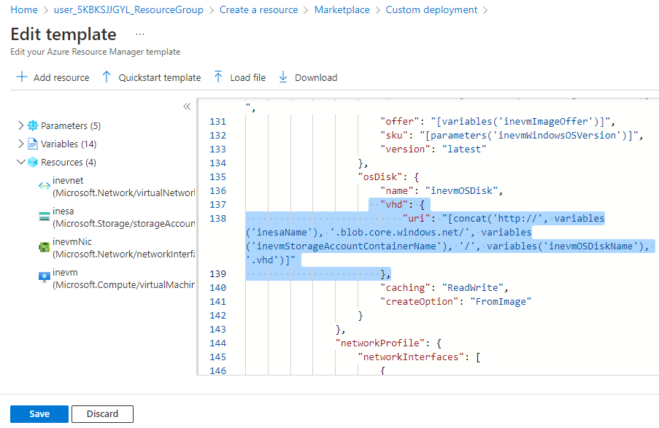Select the inevm virtual machine icon
This screenshot has width=659, height=428.
point(44,277)
